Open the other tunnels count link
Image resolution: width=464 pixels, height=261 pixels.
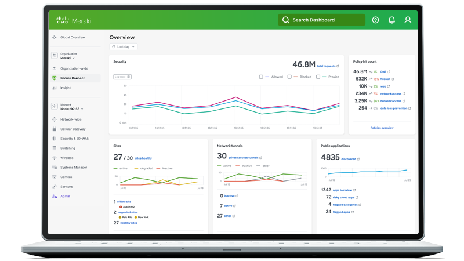(x=227, y=216)
